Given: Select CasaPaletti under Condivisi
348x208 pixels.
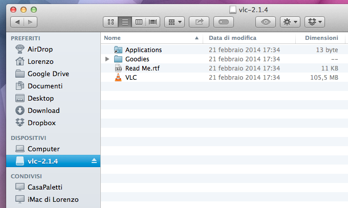Looking at the screenshot, I should (53, 187).
